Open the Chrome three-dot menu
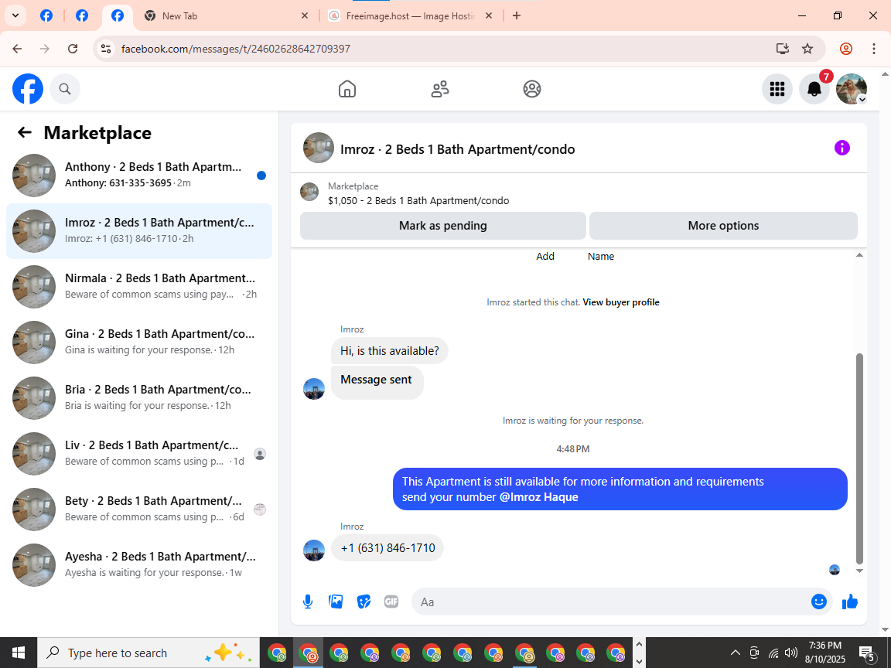 tap(874, 49)
